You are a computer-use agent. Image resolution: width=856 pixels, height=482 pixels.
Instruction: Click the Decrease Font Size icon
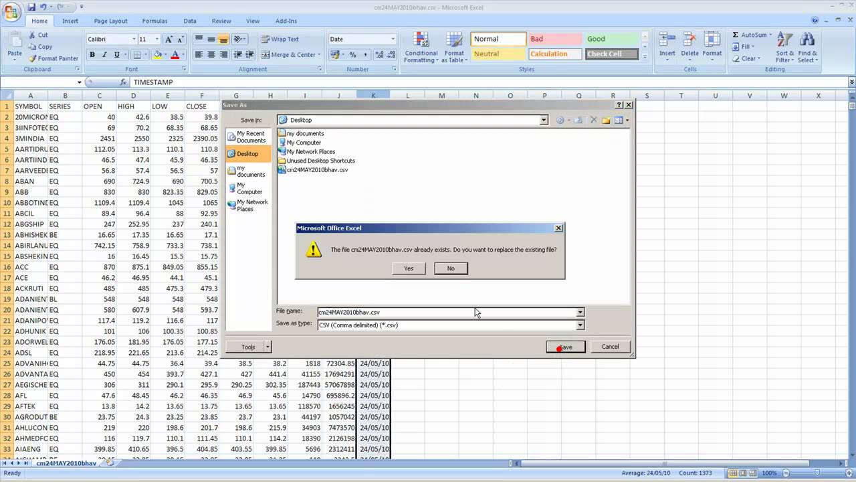tap(181, 39)
